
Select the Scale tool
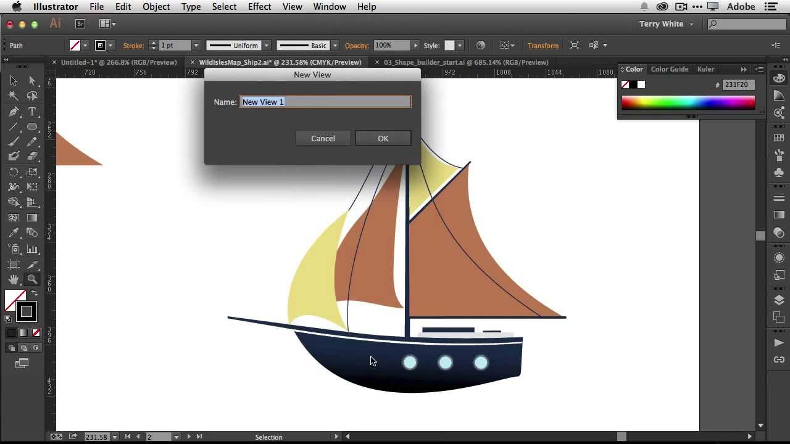(x=32, y=172)
